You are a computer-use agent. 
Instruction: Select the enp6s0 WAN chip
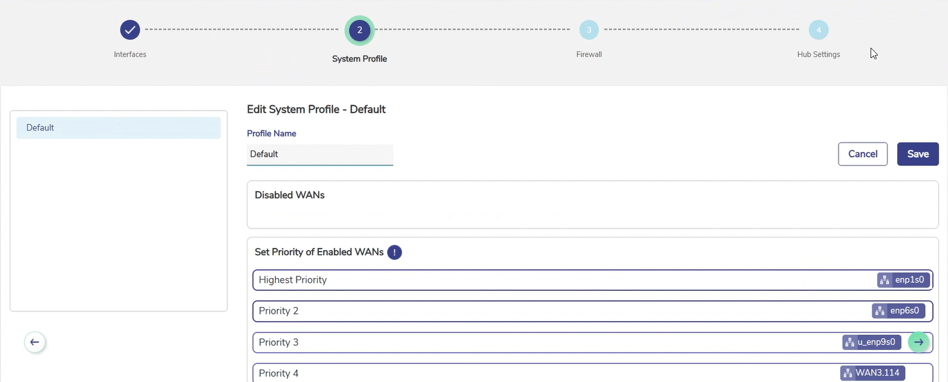click(x=898, y=311)
